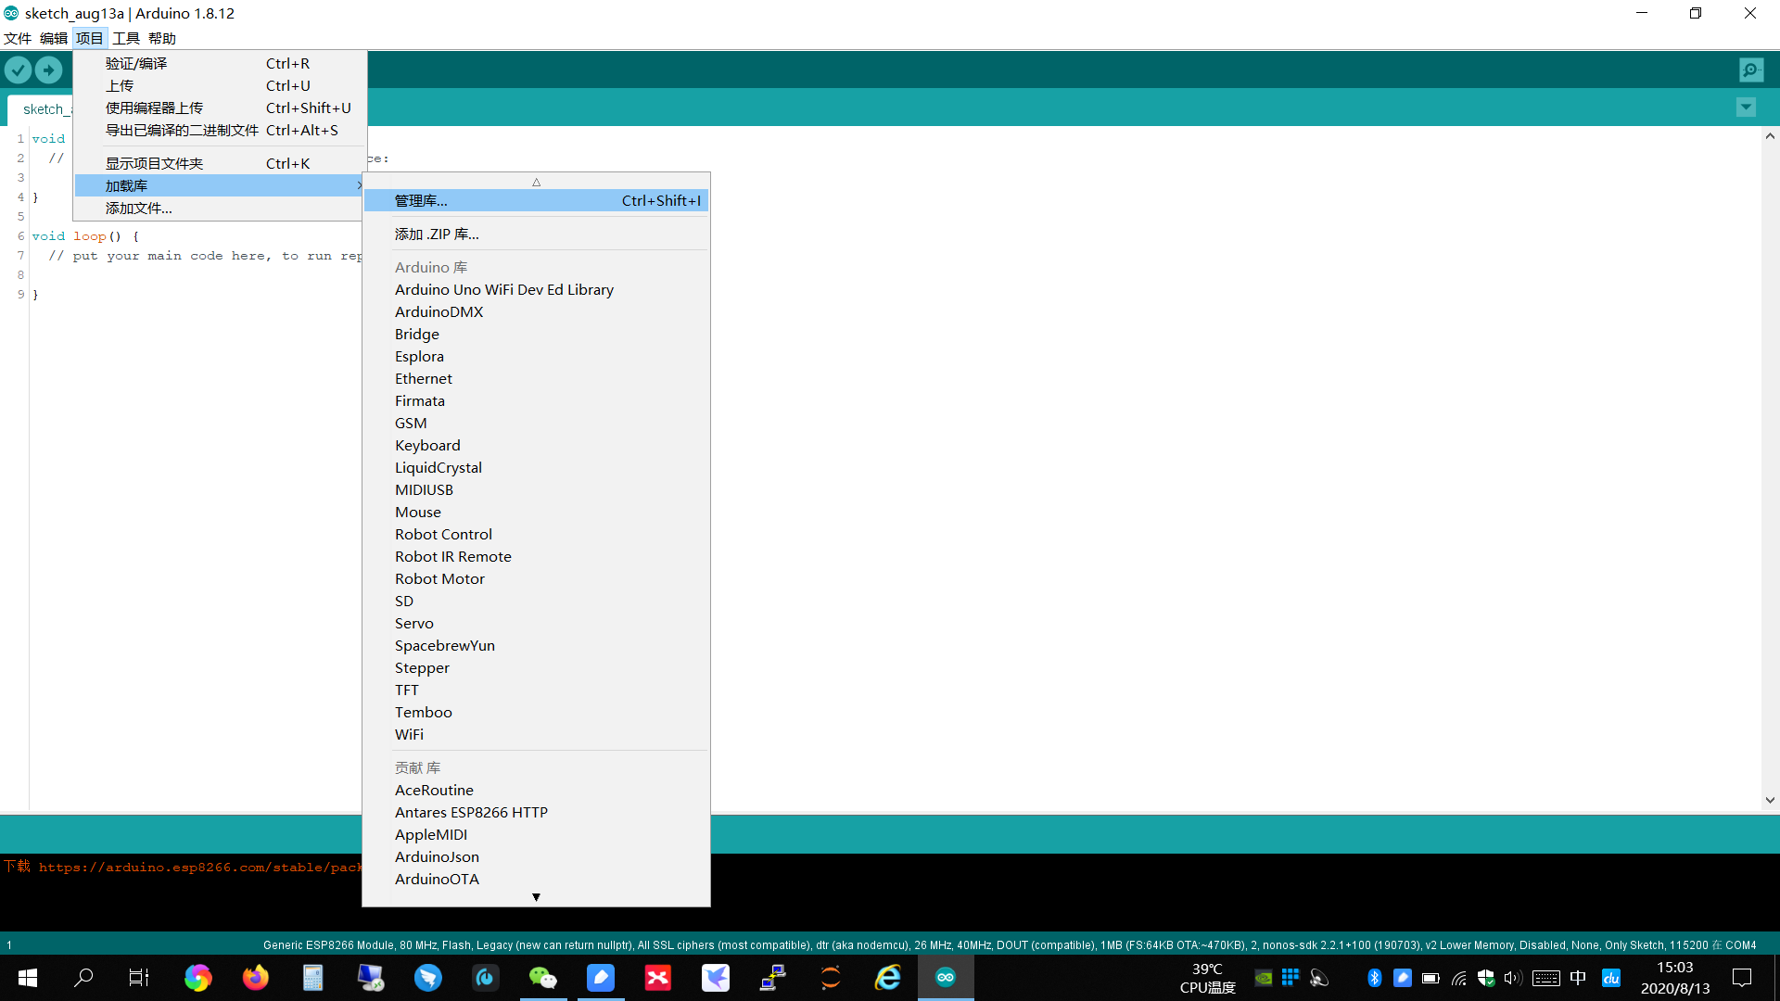Open the Serial Monitor magnifier icon

point(1751,70)
